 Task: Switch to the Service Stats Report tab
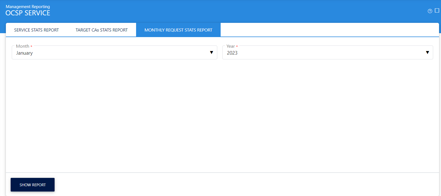click(x=36, y=30)
